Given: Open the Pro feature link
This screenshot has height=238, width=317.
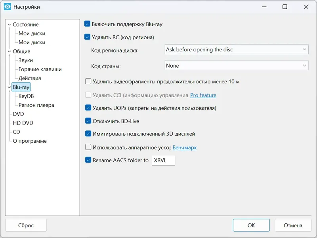Looking at the screenshot, I should 203,95.
